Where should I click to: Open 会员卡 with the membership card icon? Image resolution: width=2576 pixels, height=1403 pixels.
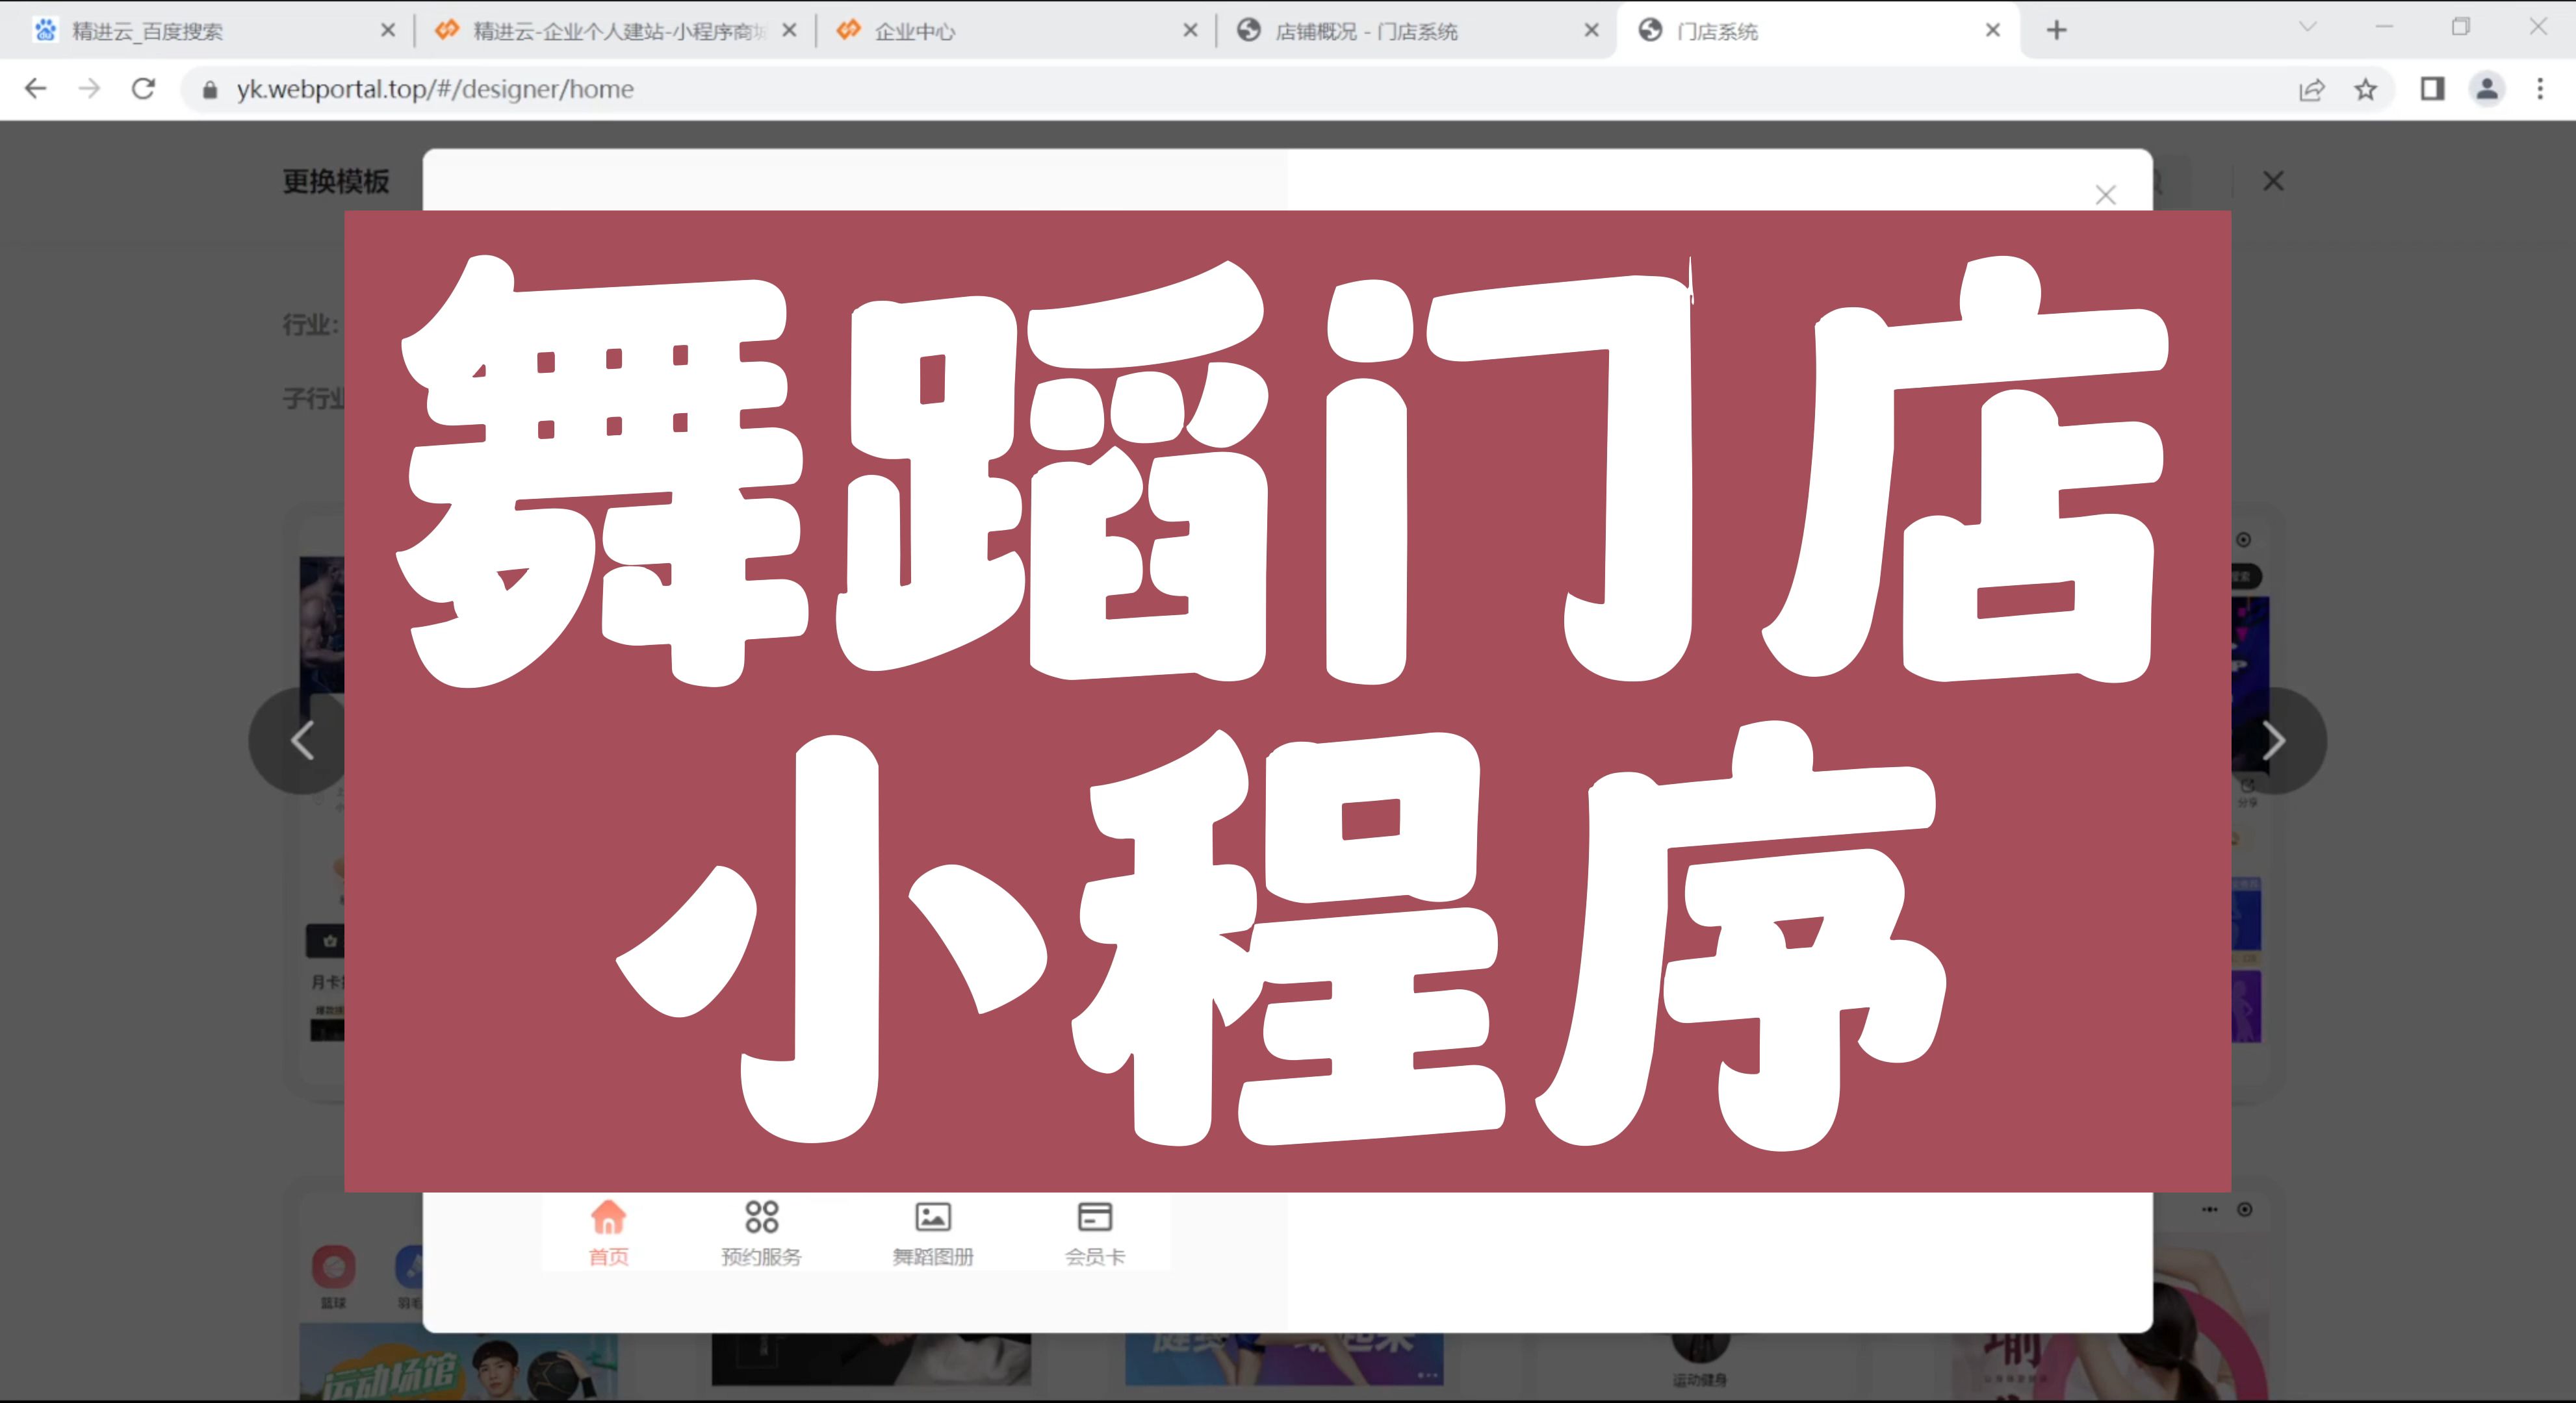(1096, 1217)
